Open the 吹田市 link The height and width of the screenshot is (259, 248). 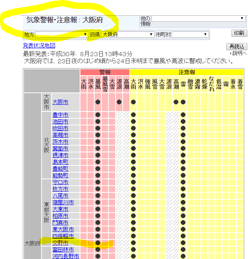point(60,128)
